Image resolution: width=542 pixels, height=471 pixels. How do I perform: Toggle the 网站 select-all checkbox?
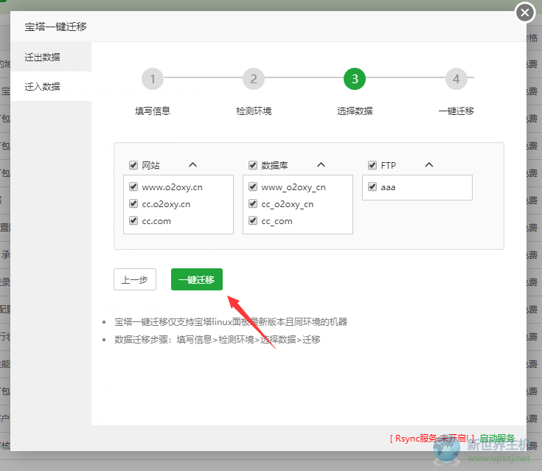[x=133, y=165]
